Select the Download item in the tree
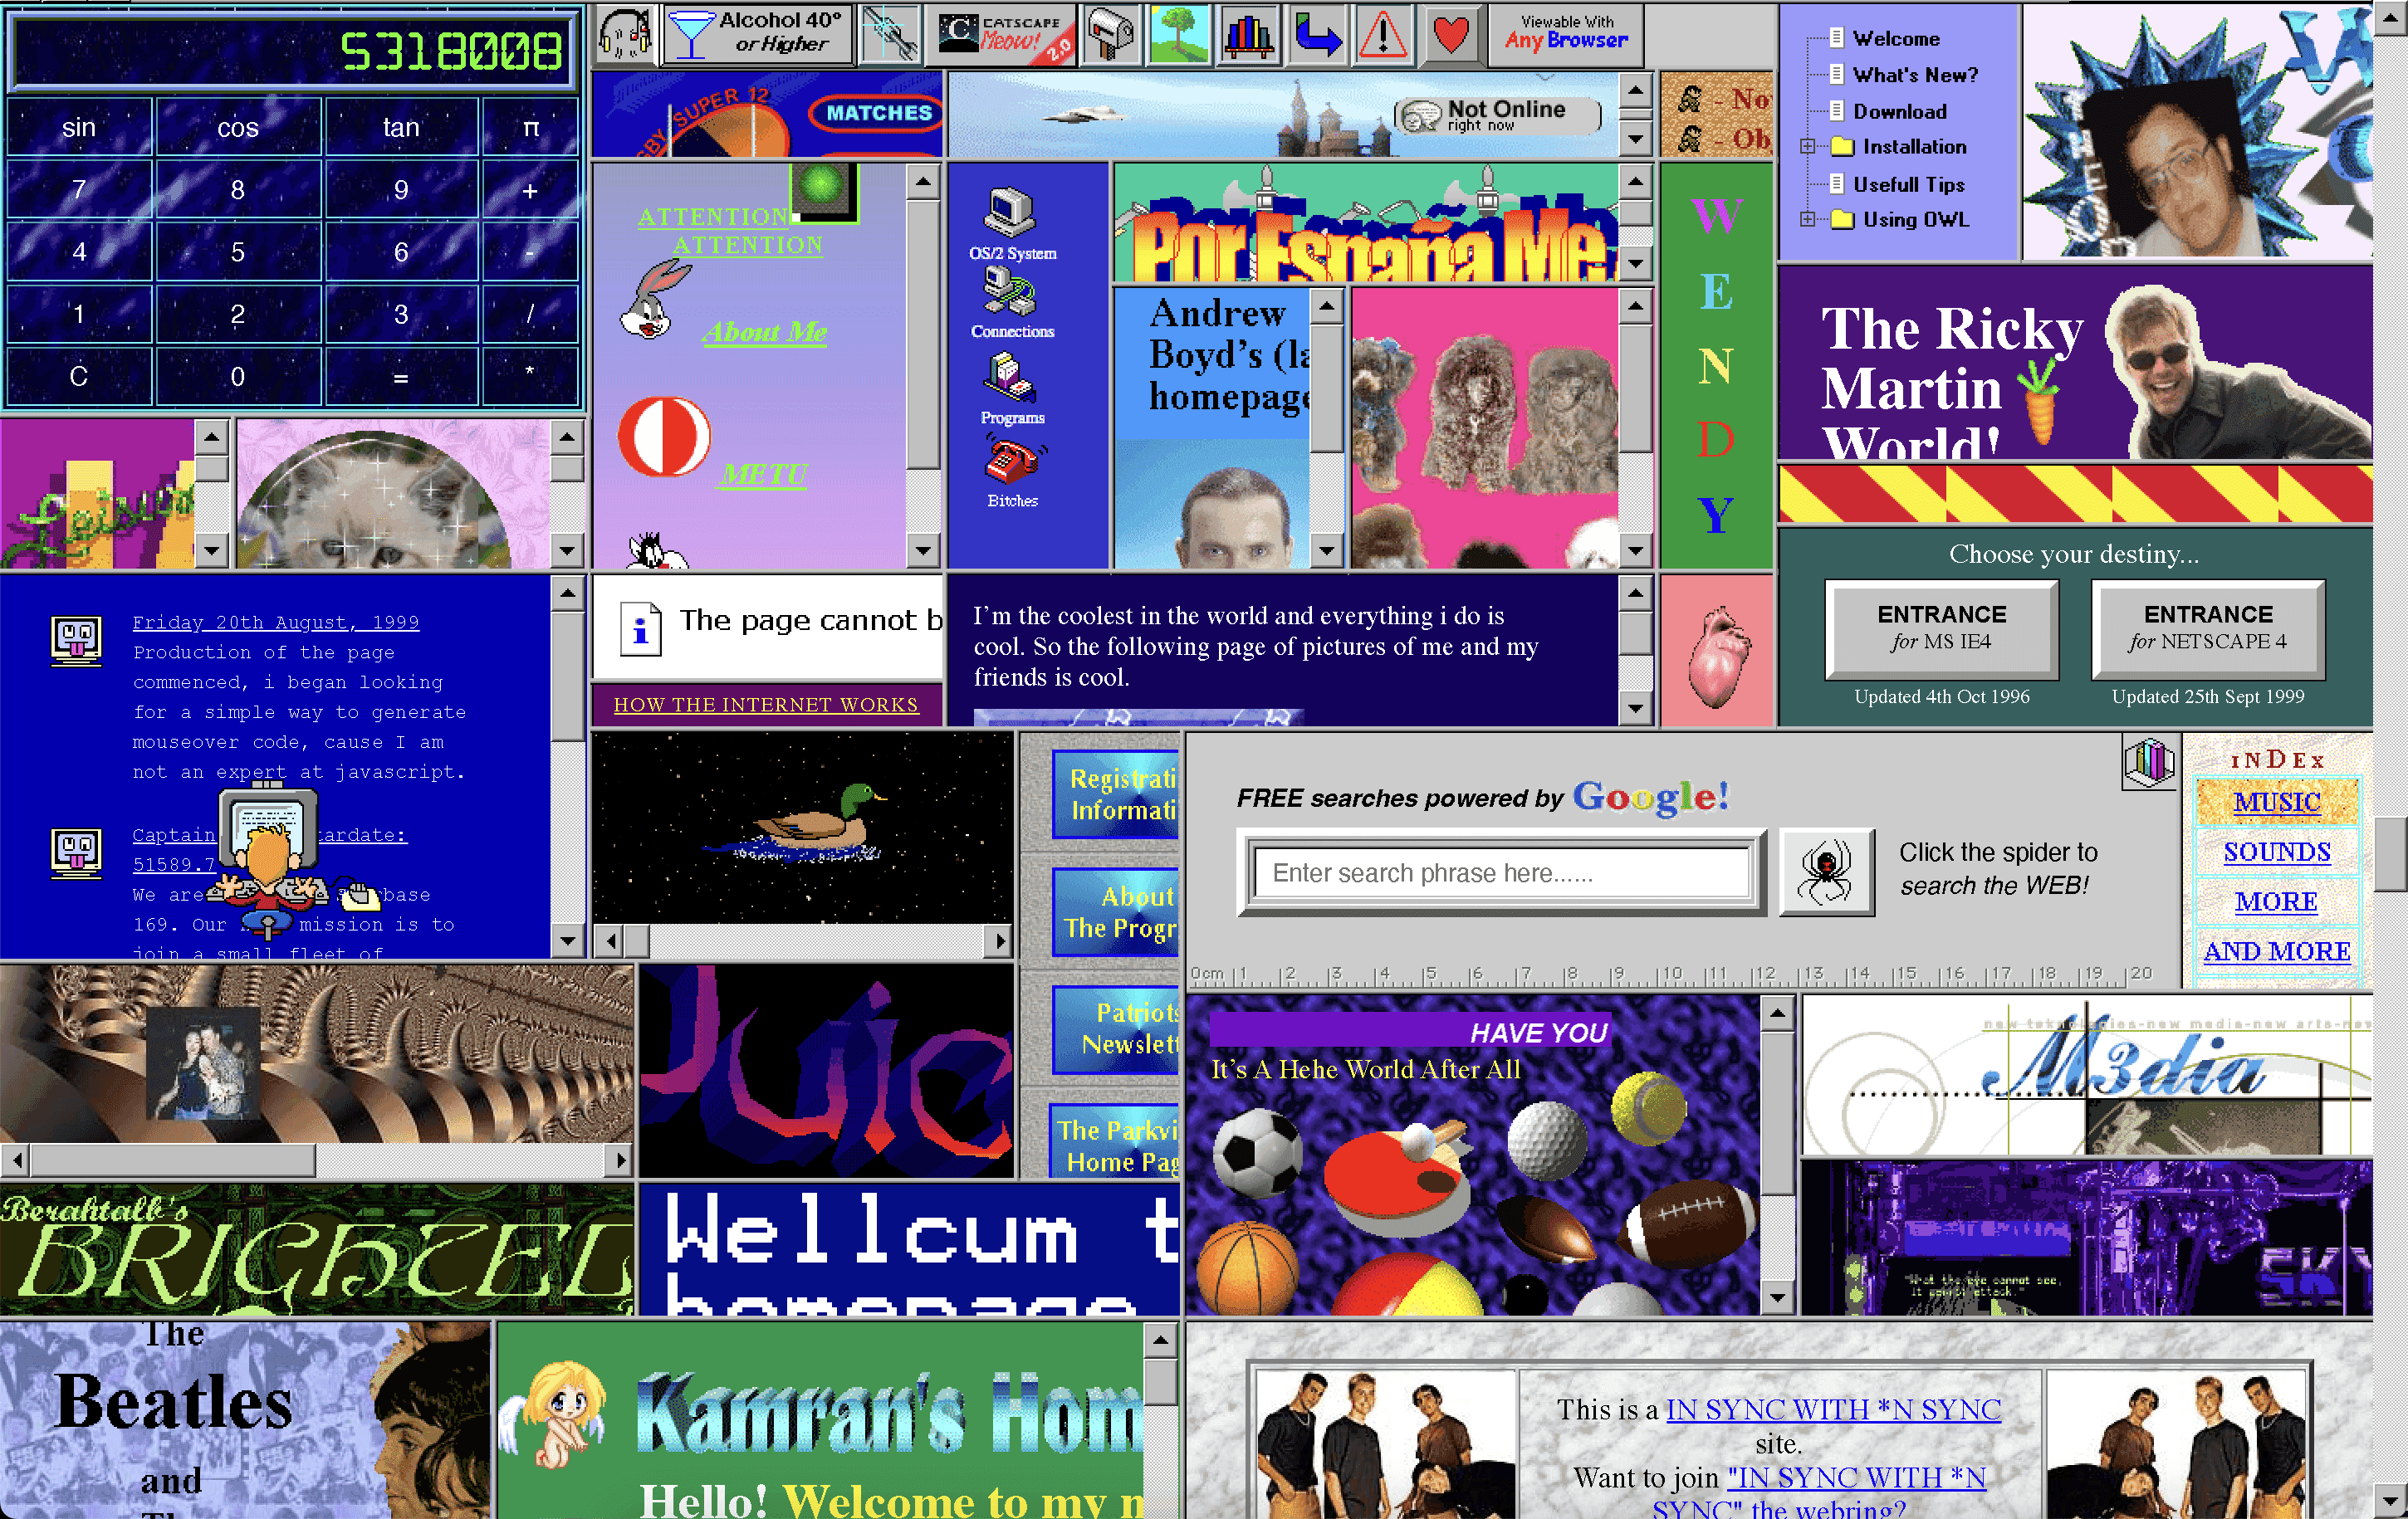The width and height of the screenshot is (2408, 1519). [1899, 112]
